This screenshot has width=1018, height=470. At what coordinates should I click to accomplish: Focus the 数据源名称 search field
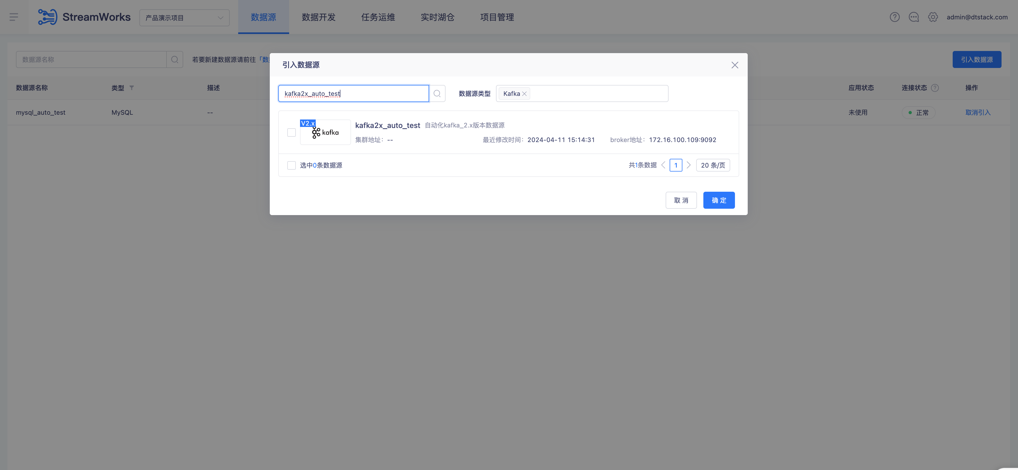pyautogui.click(x=91, y=60)
